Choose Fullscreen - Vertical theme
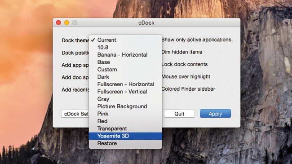This screenshot has width=292, height=164. (x=125, y=92)
